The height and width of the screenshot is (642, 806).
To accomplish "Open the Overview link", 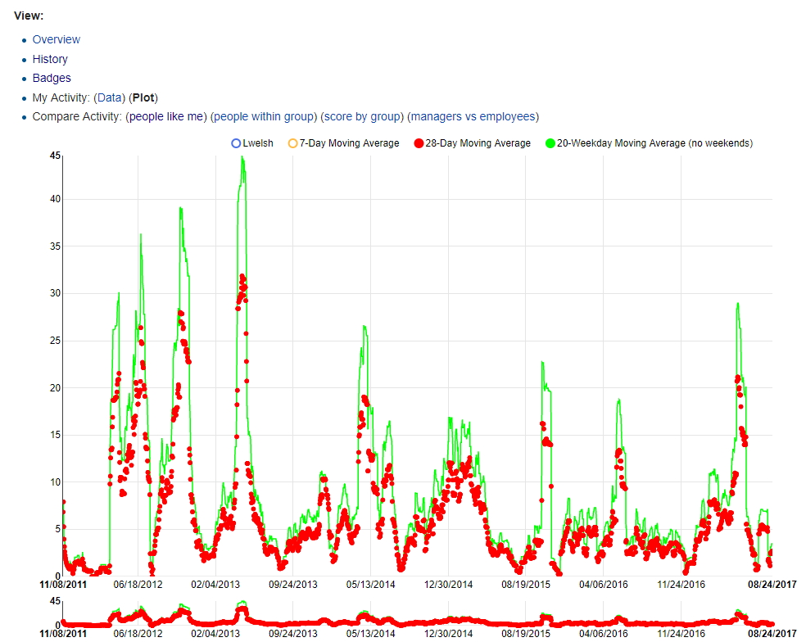I will (56, 39).
